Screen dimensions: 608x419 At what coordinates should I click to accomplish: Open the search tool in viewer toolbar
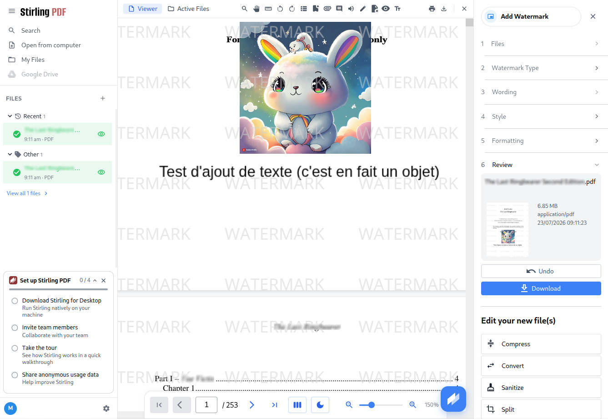pos(245,9)
